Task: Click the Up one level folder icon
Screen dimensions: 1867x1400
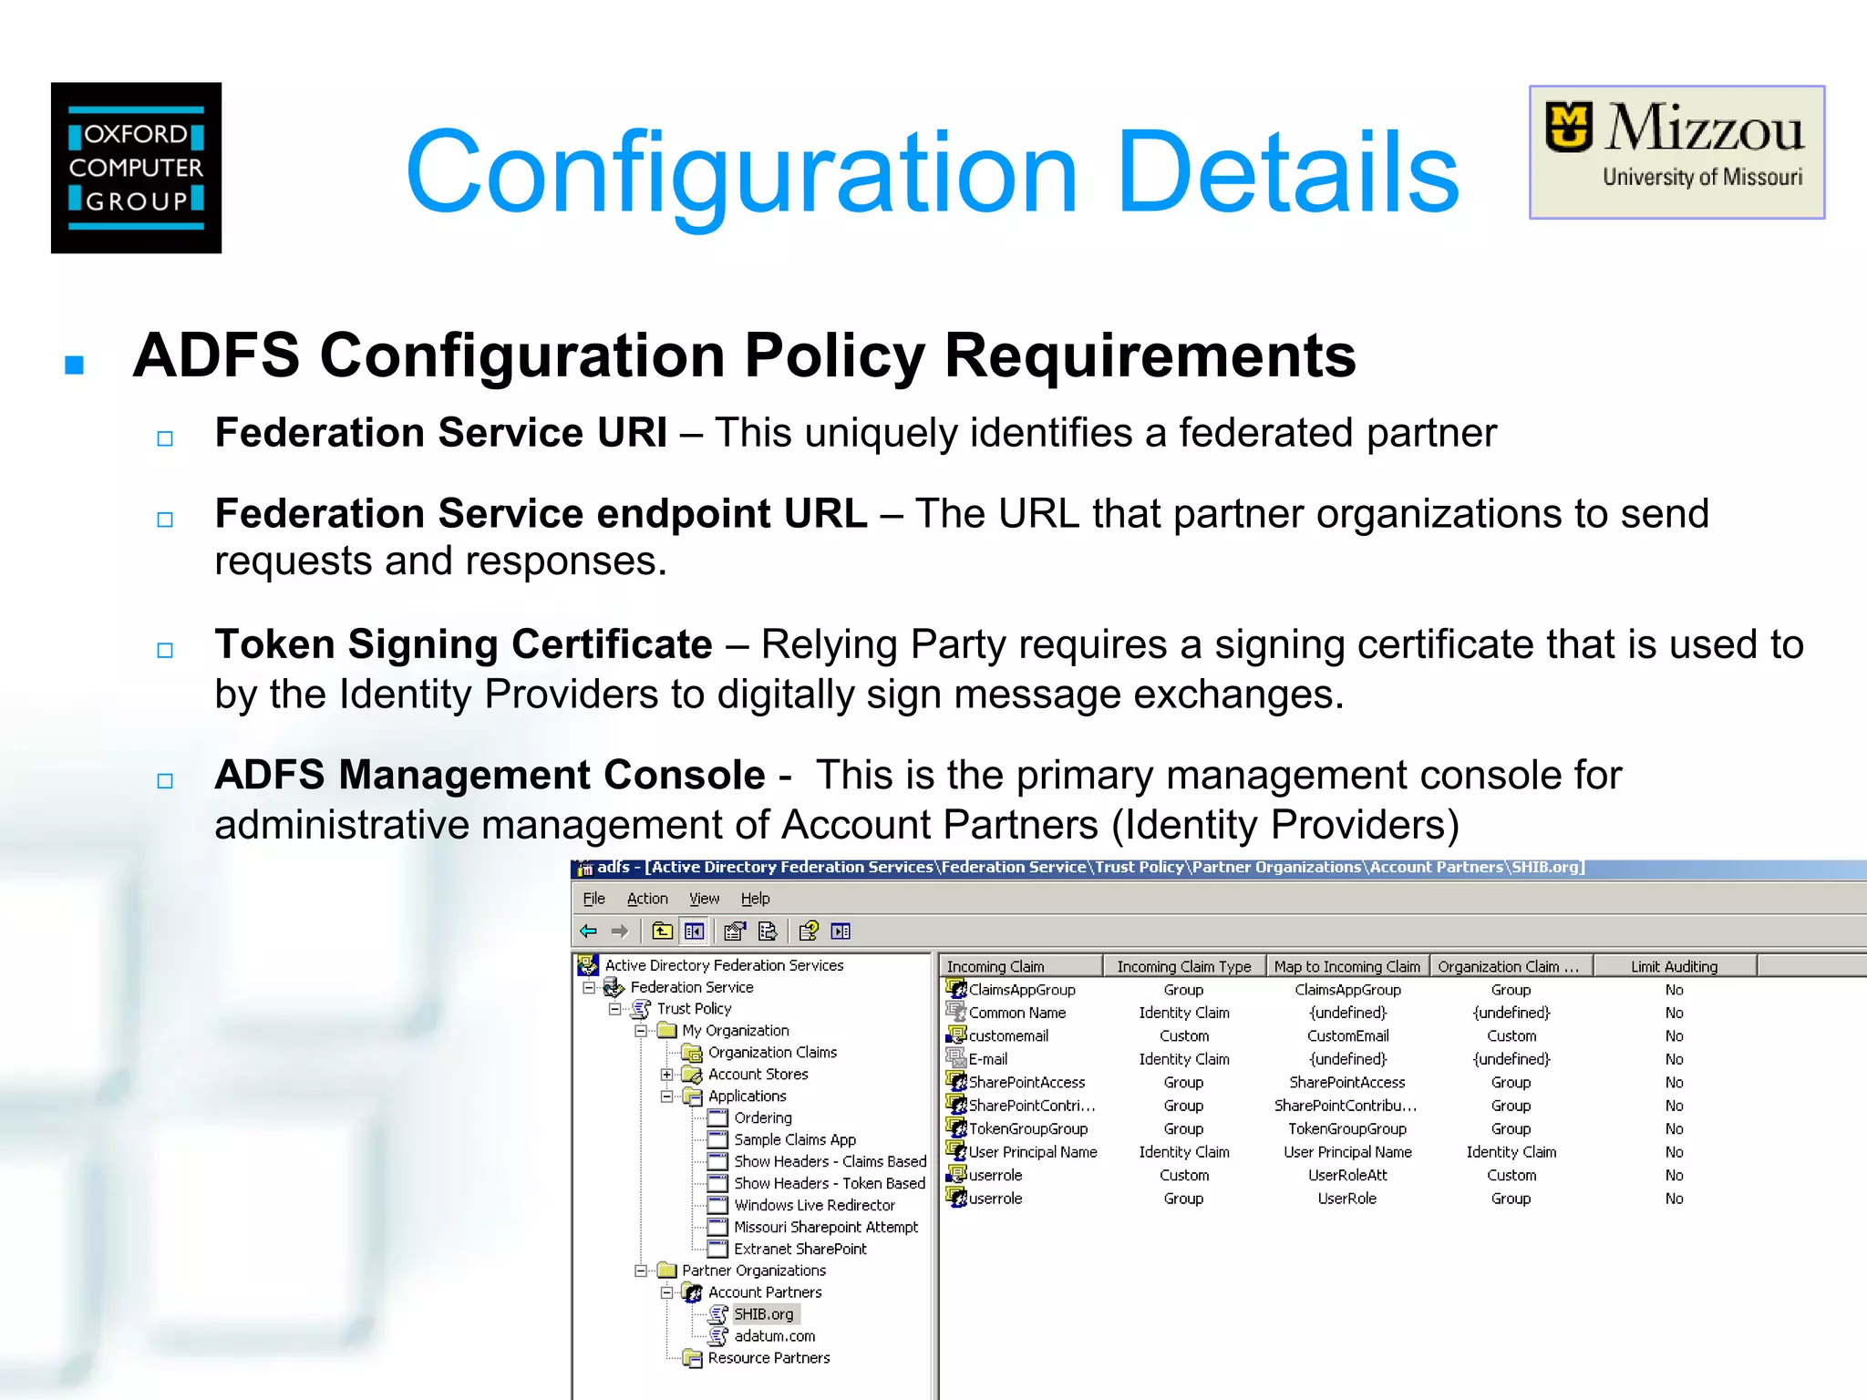Action: (663, 931)
